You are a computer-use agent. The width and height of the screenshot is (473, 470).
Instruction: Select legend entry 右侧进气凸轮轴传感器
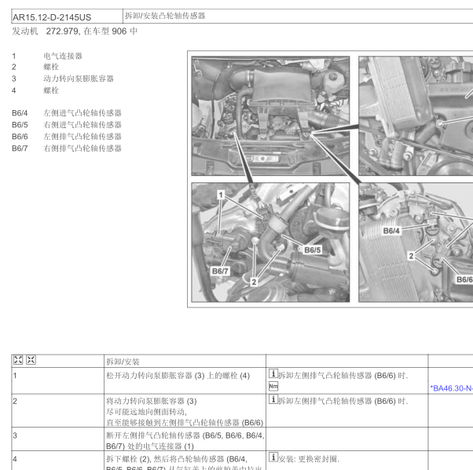pyautogui.click(x=82, y=125)
